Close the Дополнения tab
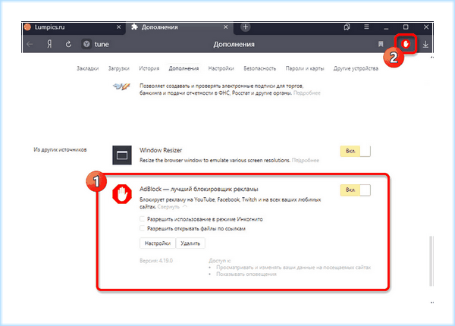 click(226, 27)
